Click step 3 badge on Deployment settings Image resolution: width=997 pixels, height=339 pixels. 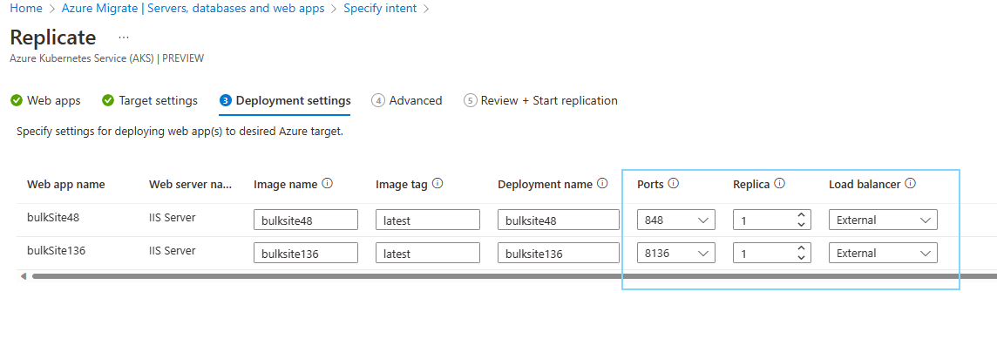point(225,100)
